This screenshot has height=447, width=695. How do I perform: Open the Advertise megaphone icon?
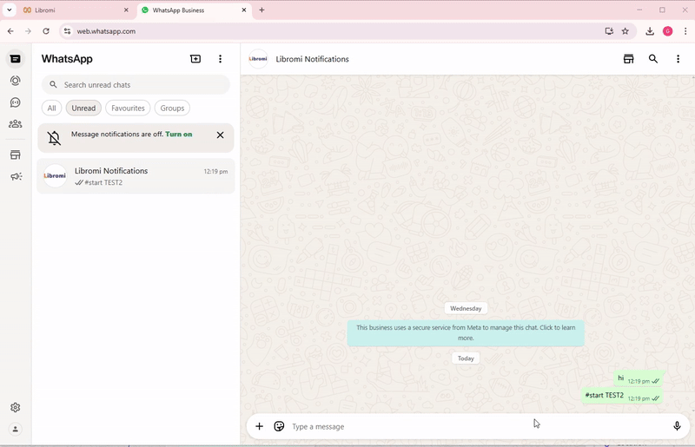pos(15,177)
